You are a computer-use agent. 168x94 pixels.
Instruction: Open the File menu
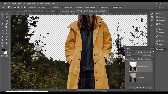click(5, 3)
